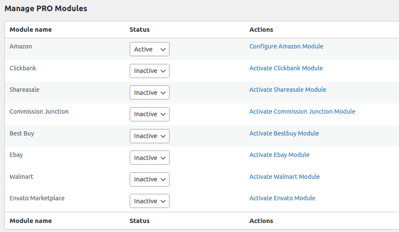Click the Activate Walmart Module link
The height and width of the screenshot is (232, 399).
tap(284, 177)
